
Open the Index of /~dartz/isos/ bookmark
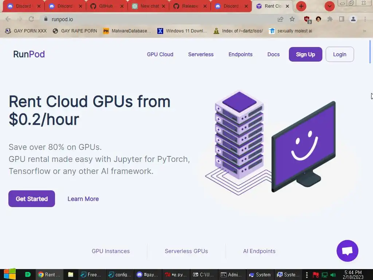coord(238,31)
